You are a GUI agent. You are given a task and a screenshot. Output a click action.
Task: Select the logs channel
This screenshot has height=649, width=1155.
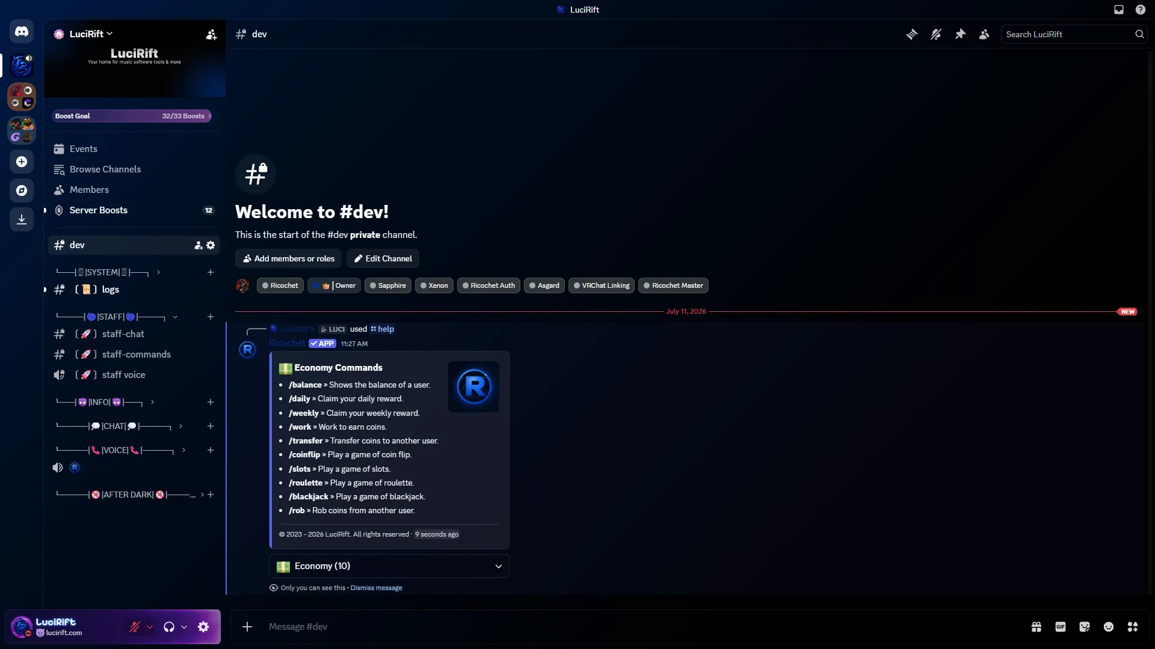[134, 290]
